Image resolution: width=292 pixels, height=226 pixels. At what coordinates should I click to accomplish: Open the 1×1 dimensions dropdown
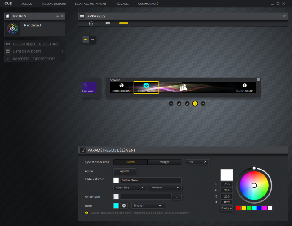point(198,162)
